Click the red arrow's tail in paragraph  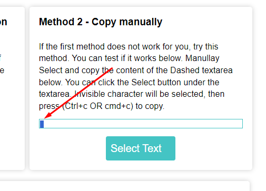(x=111, y=69)
